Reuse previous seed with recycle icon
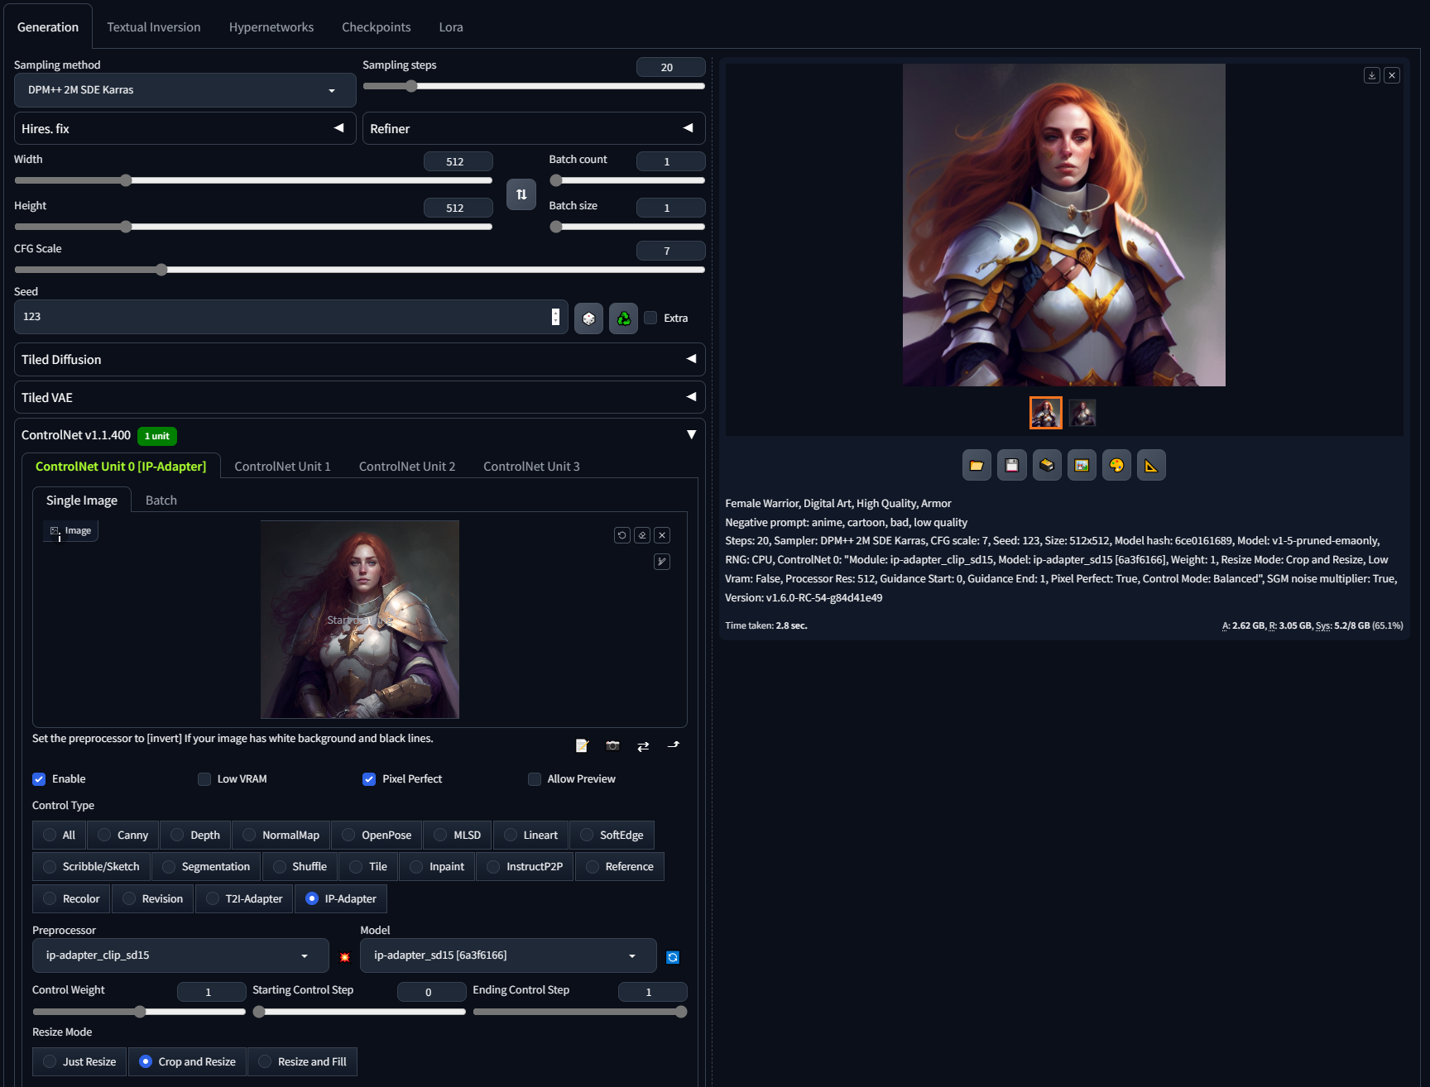Image resolution: width=1430 pixels, height=1087 pixels. (x=623, y=318)
